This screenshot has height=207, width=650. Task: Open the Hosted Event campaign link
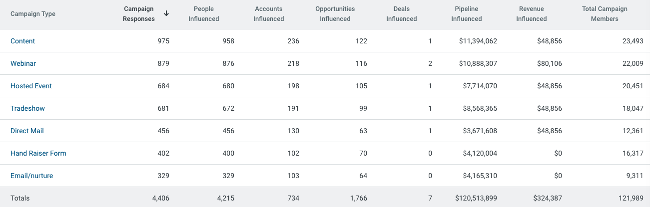(31, 86)
